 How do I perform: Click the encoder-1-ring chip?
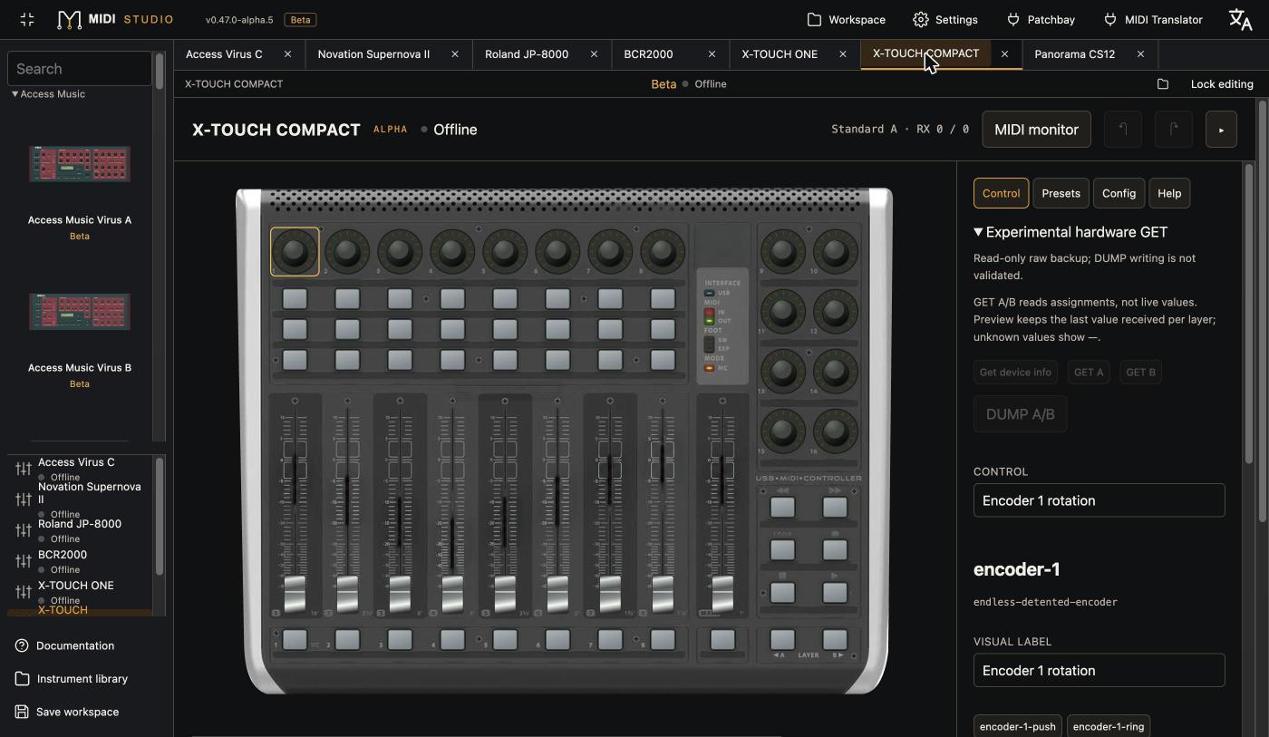point(1108,726)
